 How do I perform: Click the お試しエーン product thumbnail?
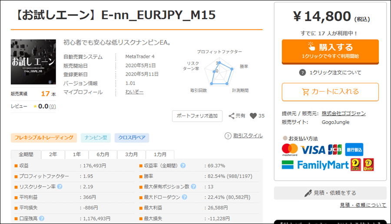[33, 62]
